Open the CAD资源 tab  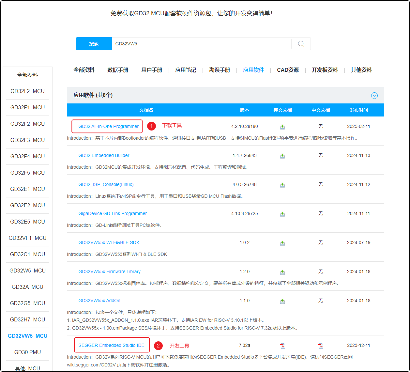tap(288, 70)
